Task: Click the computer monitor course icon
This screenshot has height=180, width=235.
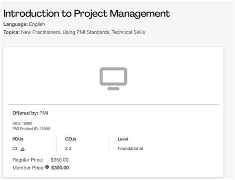Action: click(113, 79)
